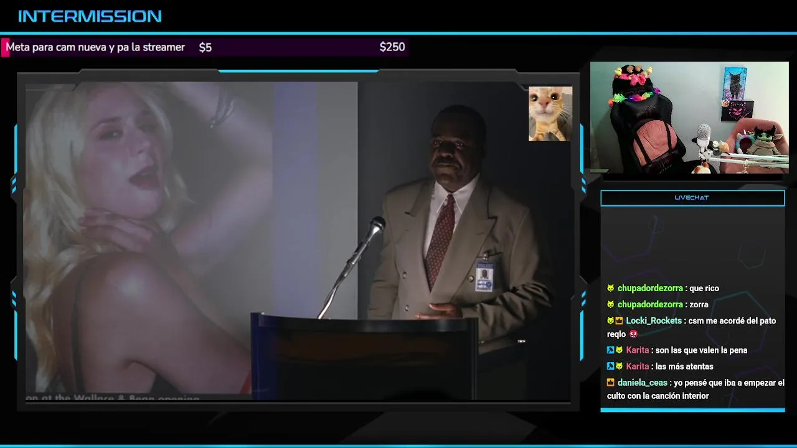Click the message 'son las que valen la pena'
Viewport: 797px width, 448px height.
(701, 350)
